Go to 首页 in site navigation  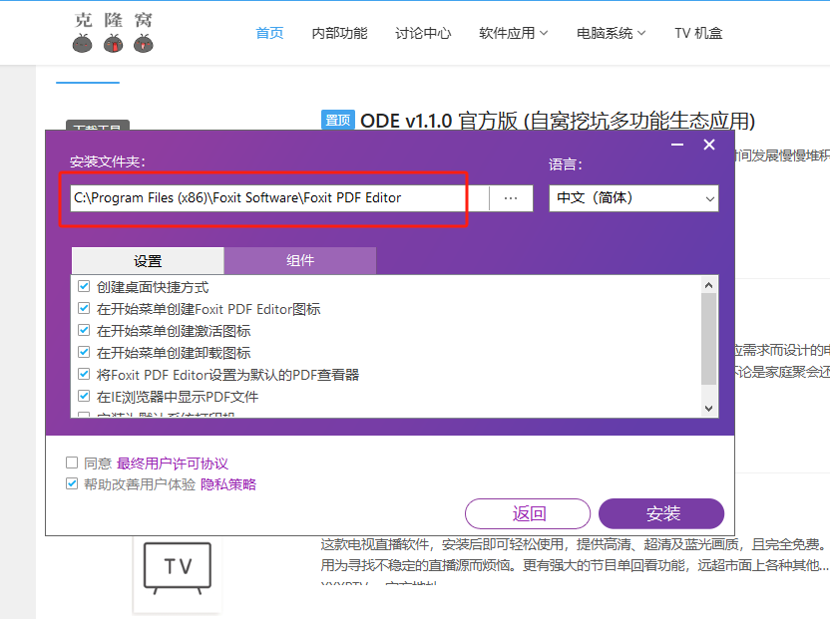click(269, 33)
